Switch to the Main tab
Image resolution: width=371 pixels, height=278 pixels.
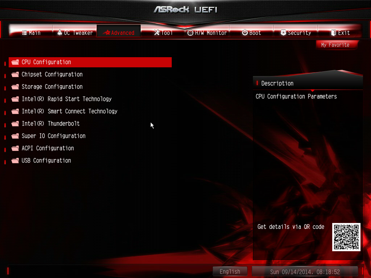31,33
